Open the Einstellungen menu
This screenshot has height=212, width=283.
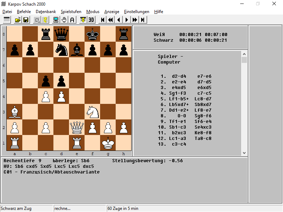click(137, 12)
